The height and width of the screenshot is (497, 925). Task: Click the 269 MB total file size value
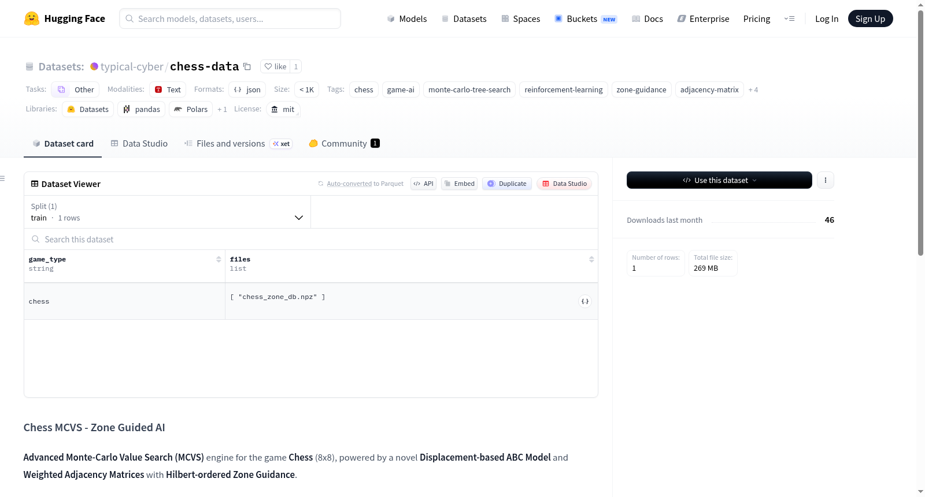(706, 268)
